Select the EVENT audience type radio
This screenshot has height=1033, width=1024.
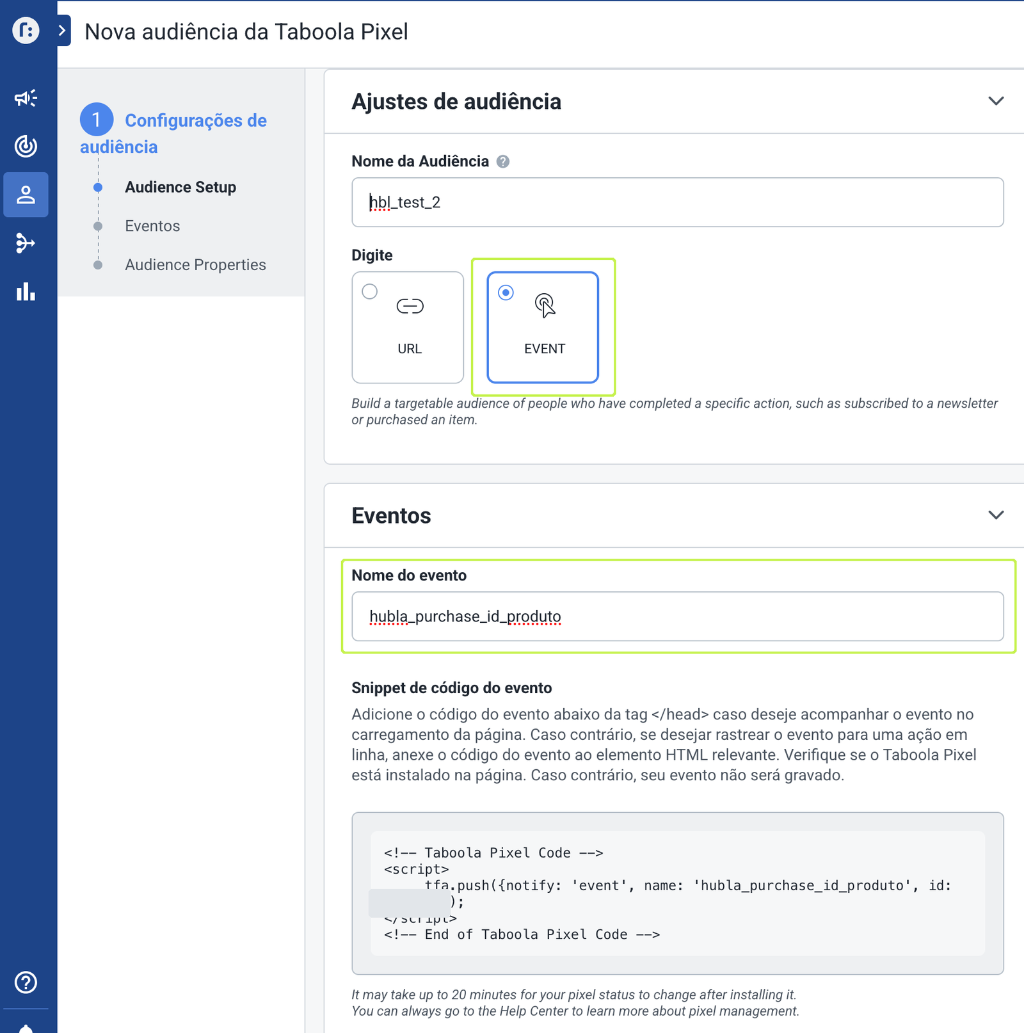(506, 292)
